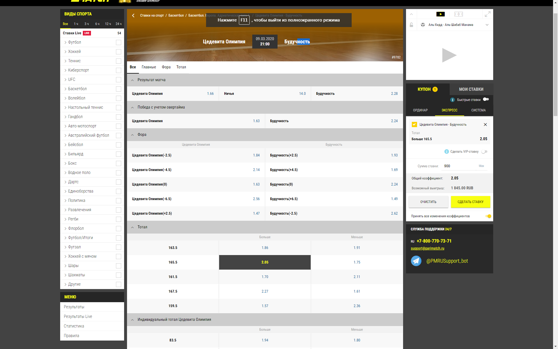The width and height of the screenshot is (558, 349).
Task: Switch to the Тотал market tab
Action: pos(181,67)
